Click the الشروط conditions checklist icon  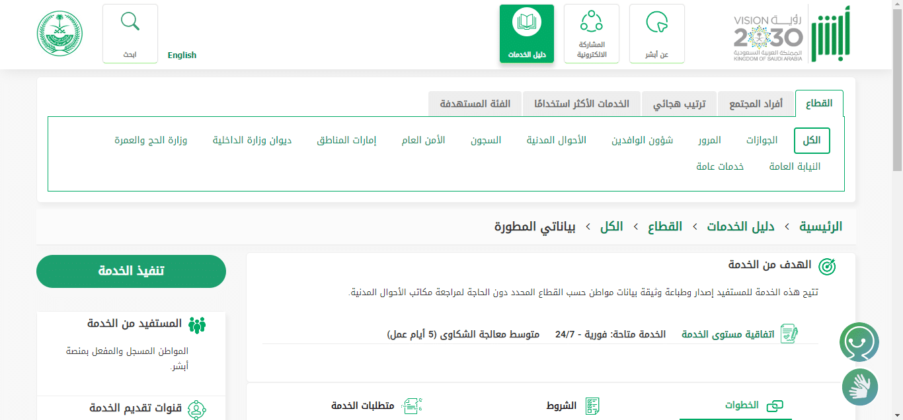[x=592, y=405]
